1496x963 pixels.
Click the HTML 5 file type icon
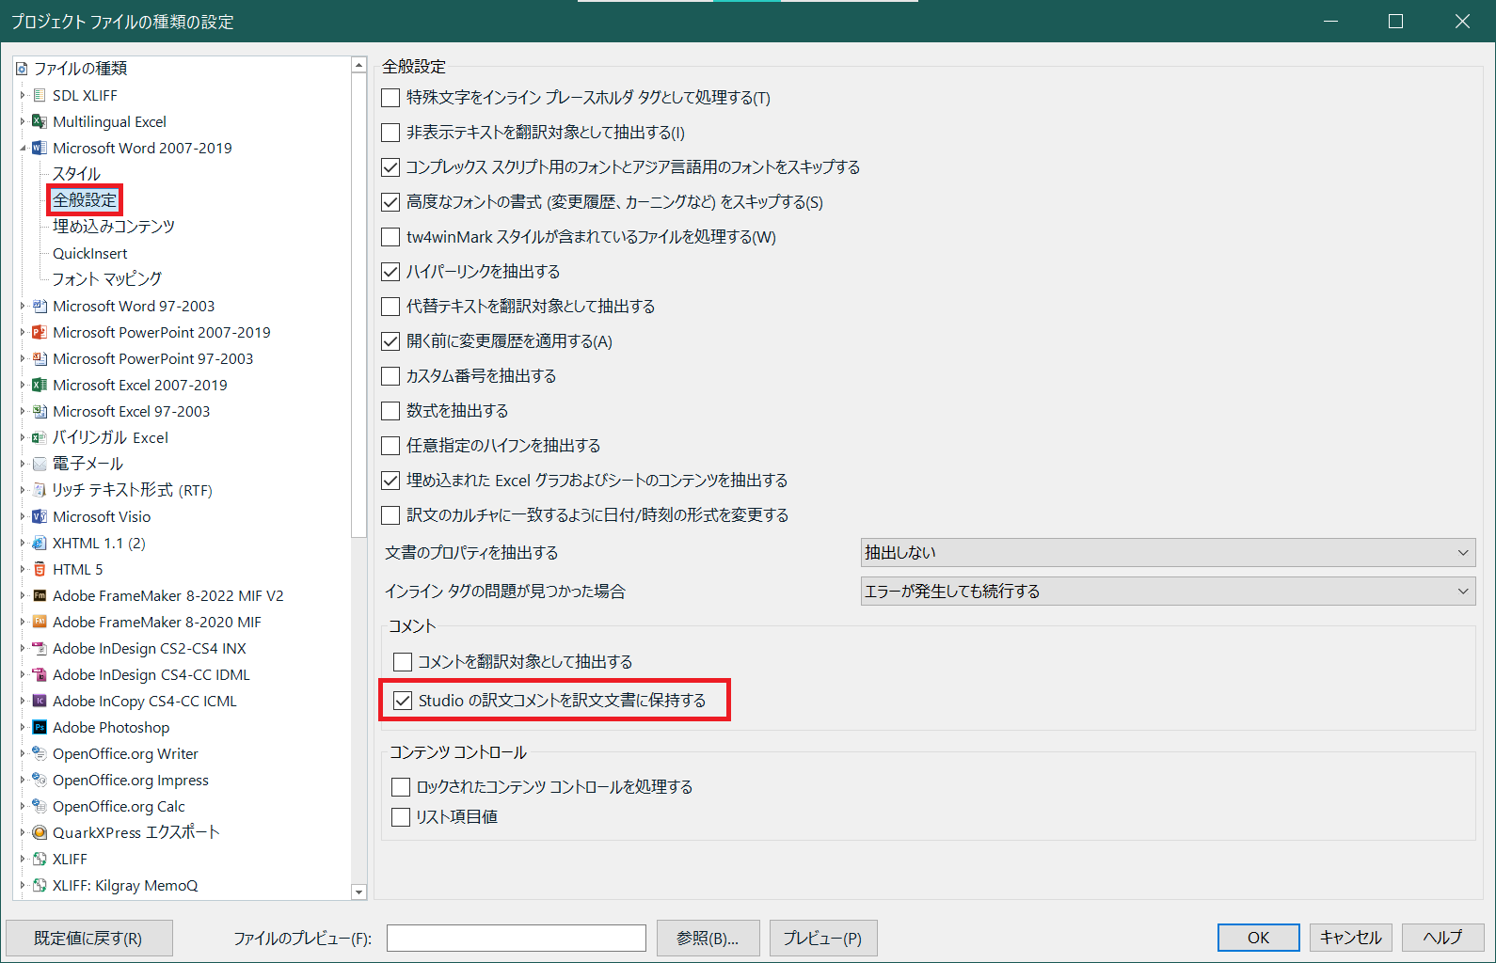click(x=40, y=569)
